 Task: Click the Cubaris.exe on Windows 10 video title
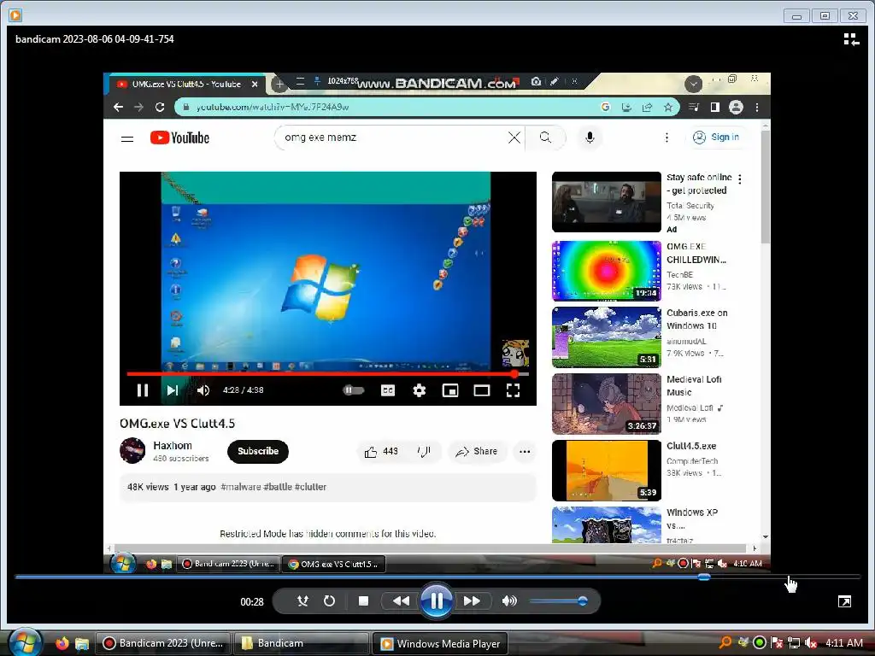coord(697,319)
